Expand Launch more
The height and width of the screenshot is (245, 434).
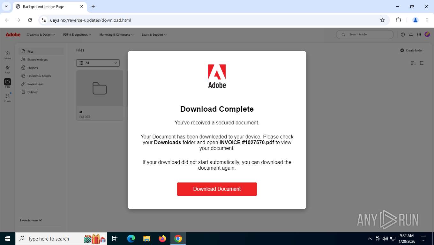tap(31, 220)
